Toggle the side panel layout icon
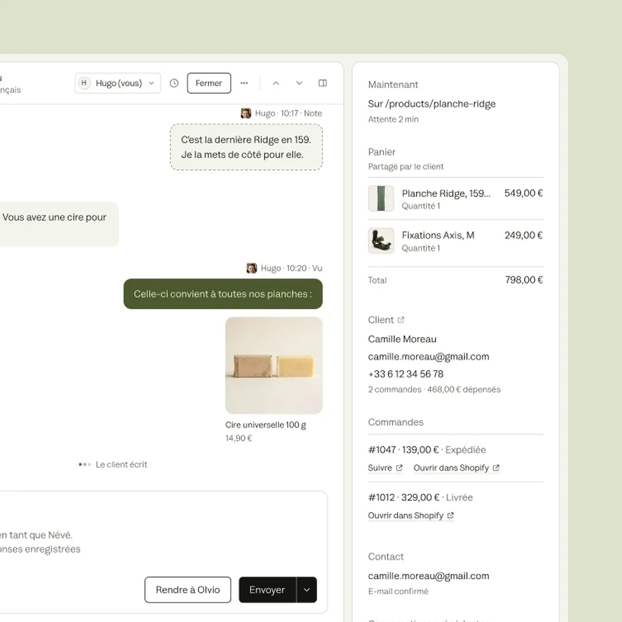This screenshot has height=622, width=622. pos(323,83)
